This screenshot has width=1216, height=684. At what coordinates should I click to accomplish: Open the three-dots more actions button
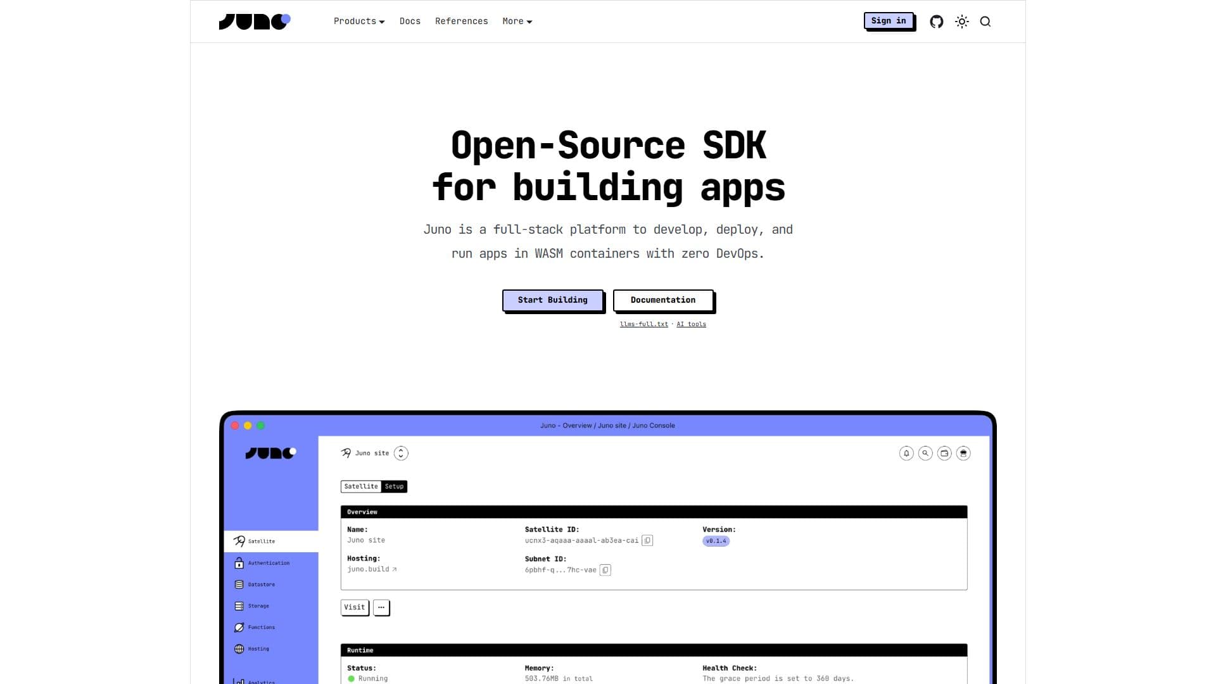(381, 607)
